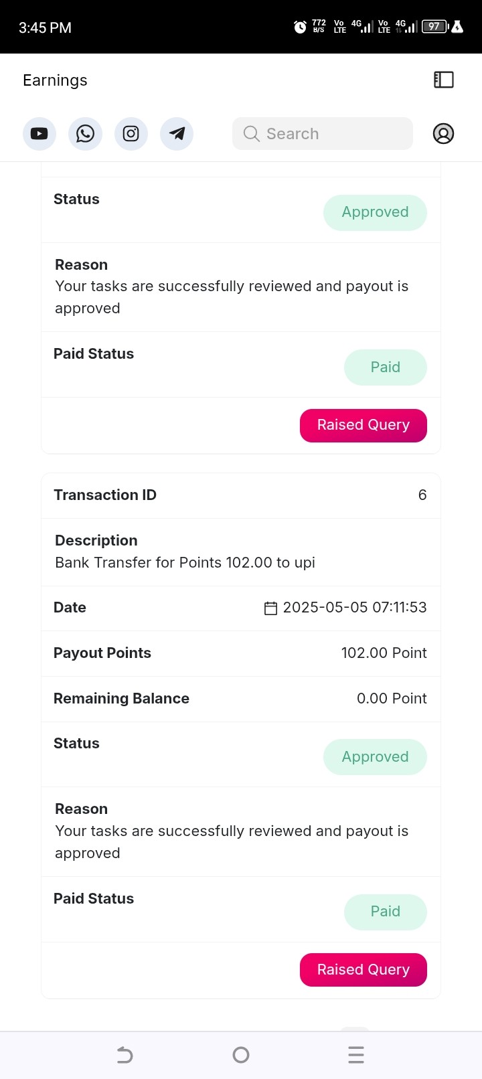The height and width of the screenshot is (1079, 482).
Task: Toggle the sidebar panel icon
Action: click(443, 80)
